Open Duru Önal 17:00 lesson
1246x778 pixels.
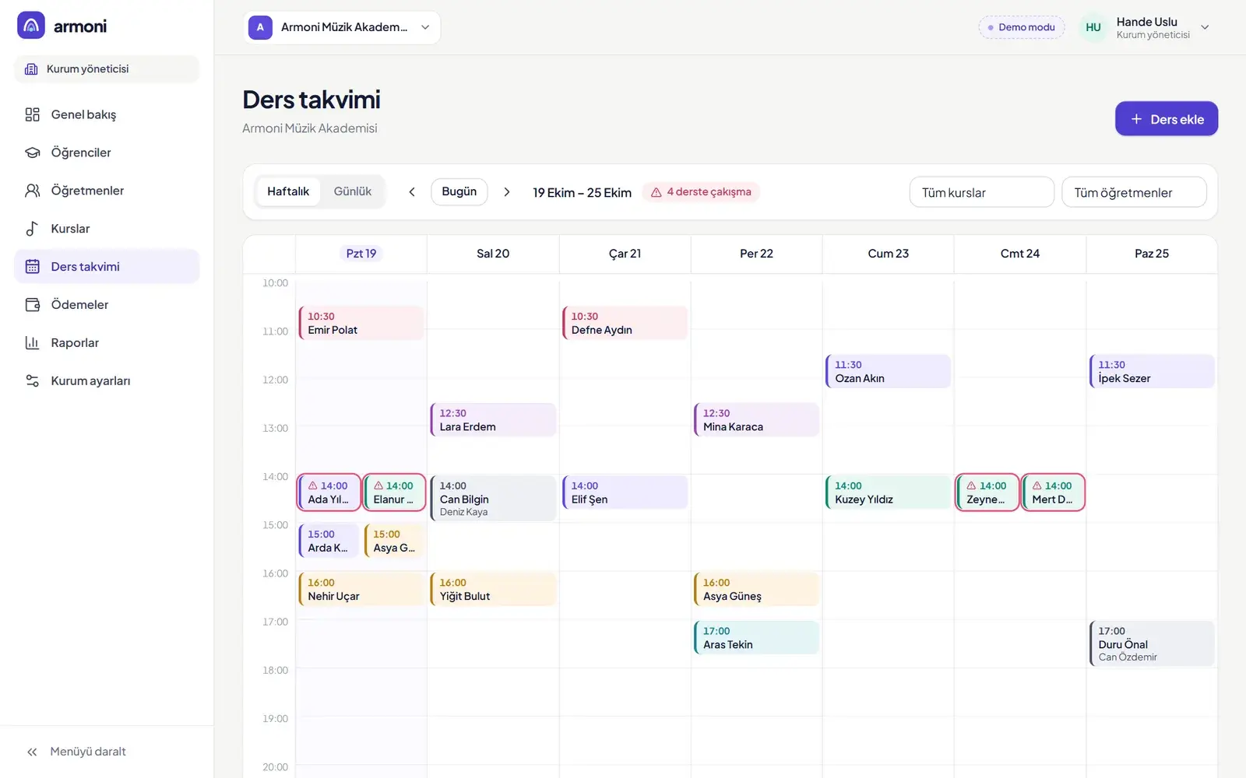click(1152, 643)
